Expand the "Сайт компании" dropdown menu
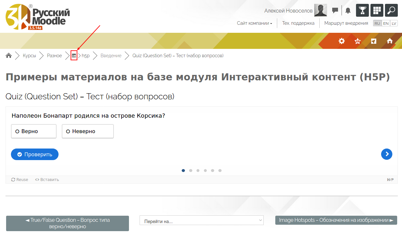The width and height of the screenshot is (402, 235). pyautogui.click(x=254, y=23)
